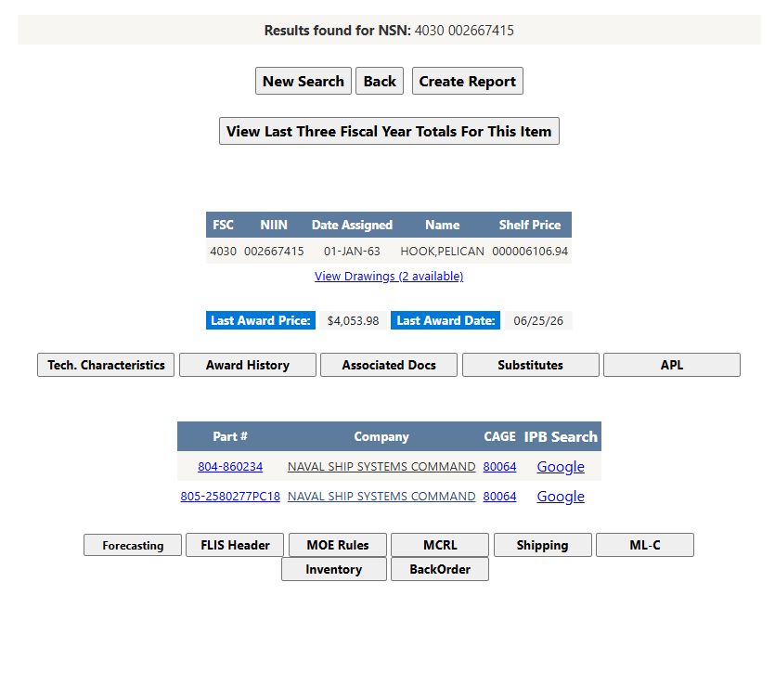This screenshot has width=775, height=673.
Task: Open MOE Rules
Action: pyautogui.click(x=338, y=545)
